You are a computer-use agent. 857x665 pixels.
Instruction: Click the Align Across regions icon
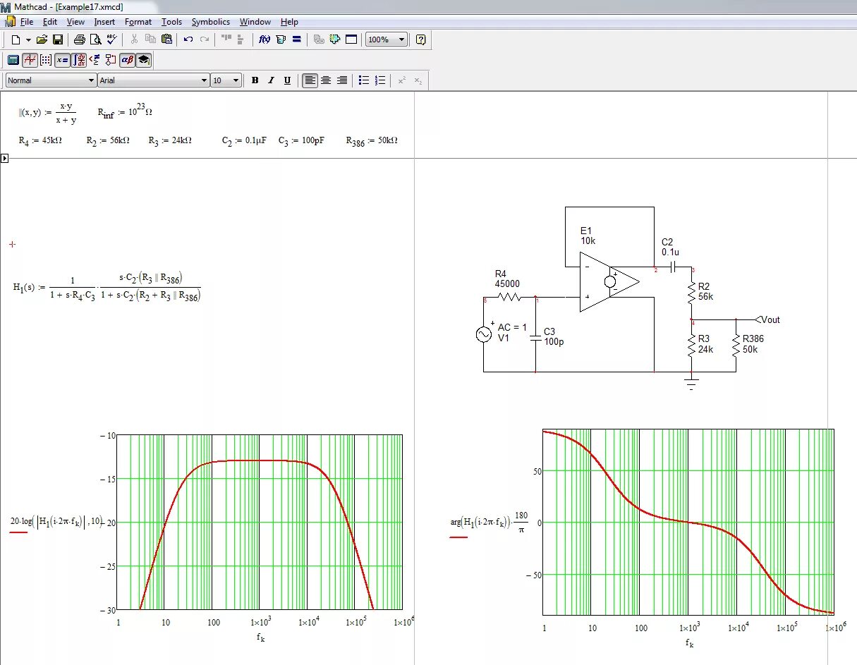coord(226,39)
